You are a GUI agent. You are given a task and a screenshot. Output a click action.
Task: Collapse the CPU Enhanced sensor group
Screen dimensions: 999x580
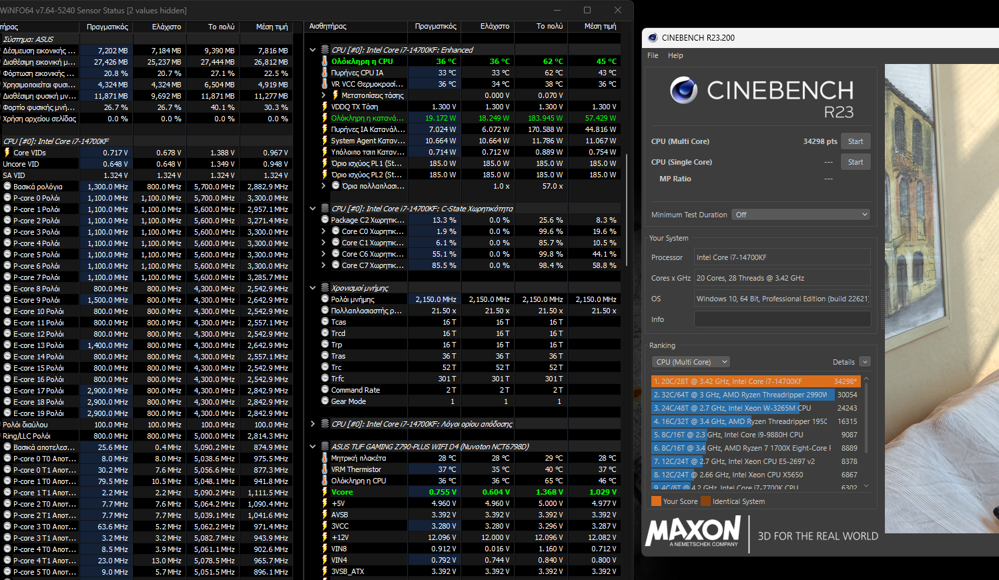coord(312,50)
